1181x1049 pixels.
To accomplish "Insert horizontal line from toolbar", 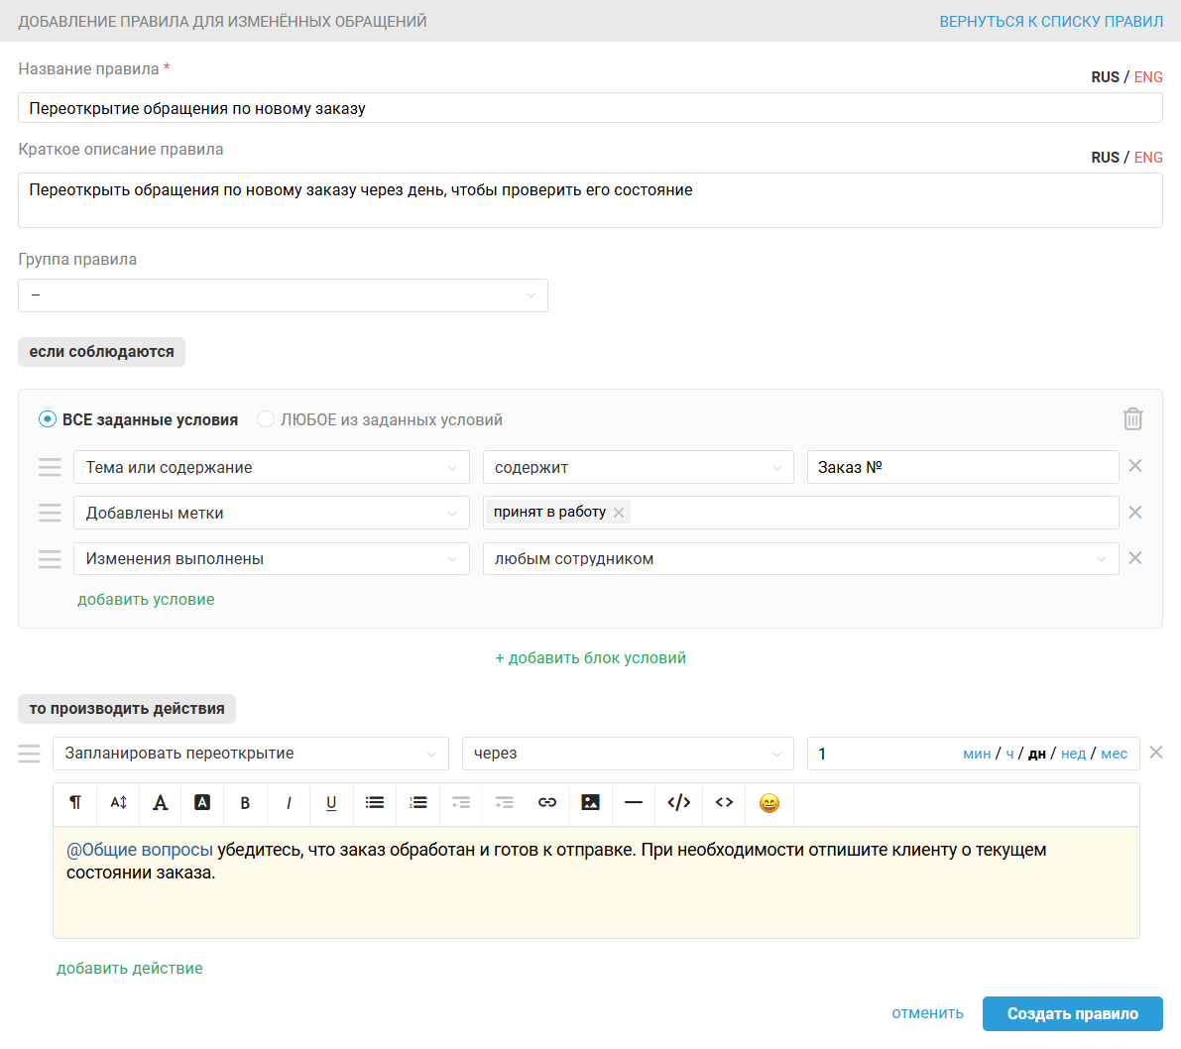I will click(x=634, y=803).
